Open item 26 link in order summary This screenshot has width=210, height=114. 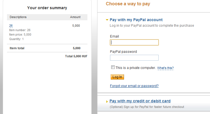tap(11, 26)
